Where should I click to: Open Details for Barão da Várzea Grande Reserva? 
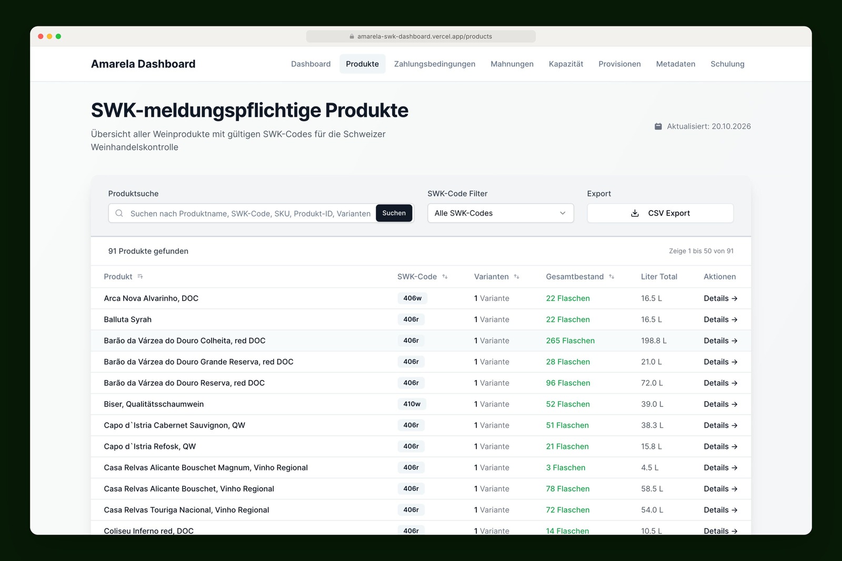(720, 362)
